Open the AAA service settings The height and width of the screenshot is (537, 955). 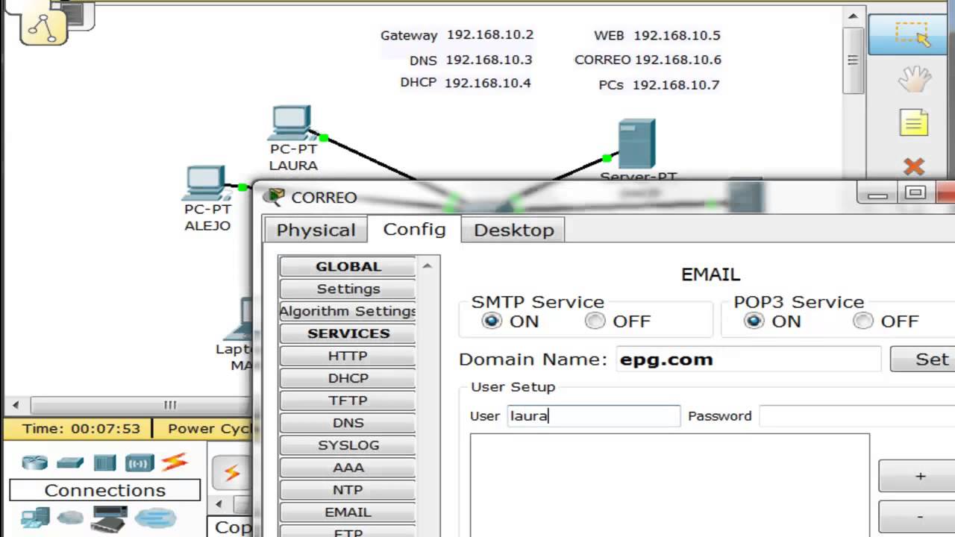coord(348,468)
